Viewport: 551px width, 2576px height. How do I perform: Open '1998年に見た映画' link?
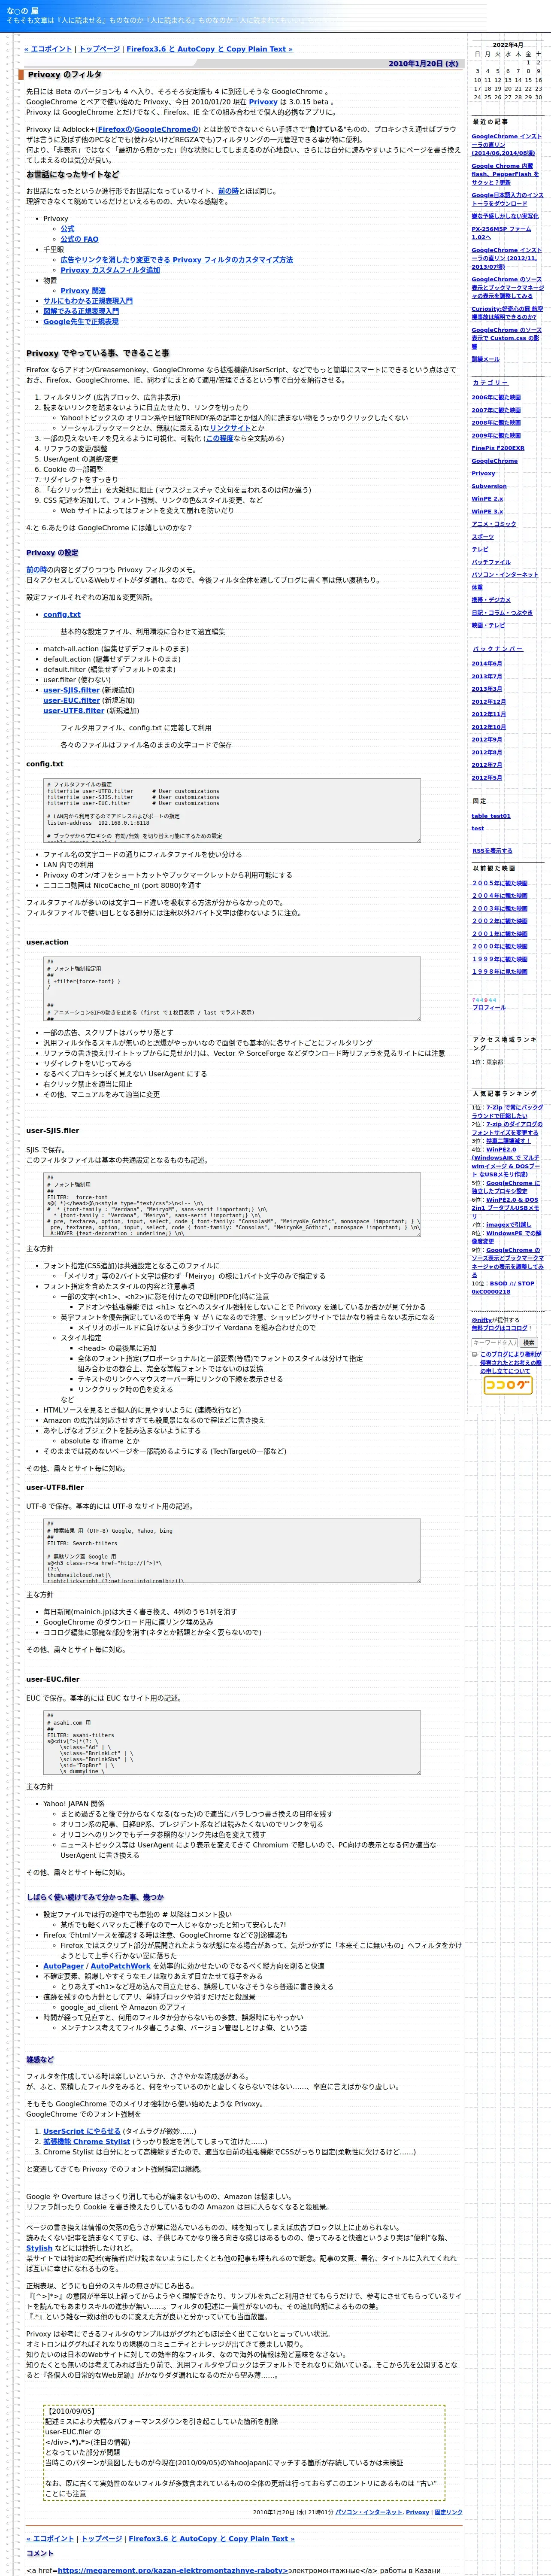pyautogui.click(x=500, y=972)
